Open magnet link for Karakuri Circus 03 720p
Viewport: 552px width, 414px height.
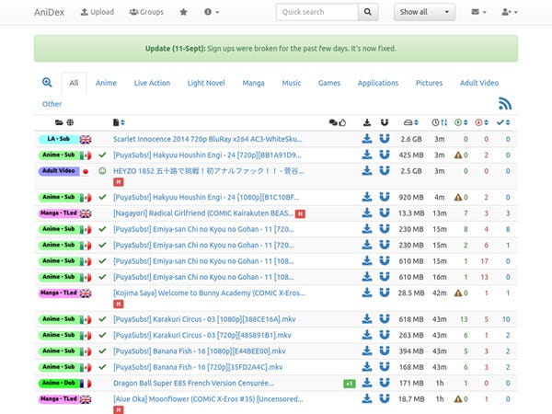tap(385, 335)
